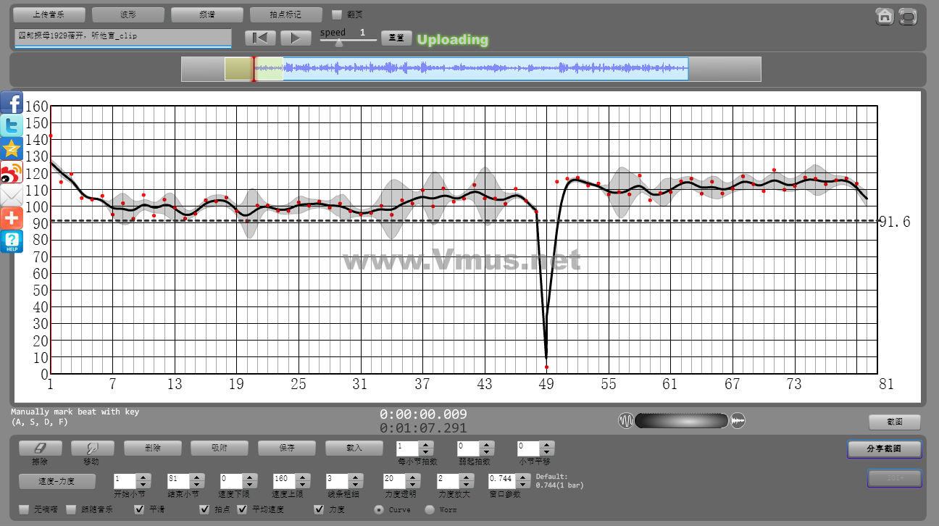
Task: Click the 吸附 snap button
Action: coord(220,448)
